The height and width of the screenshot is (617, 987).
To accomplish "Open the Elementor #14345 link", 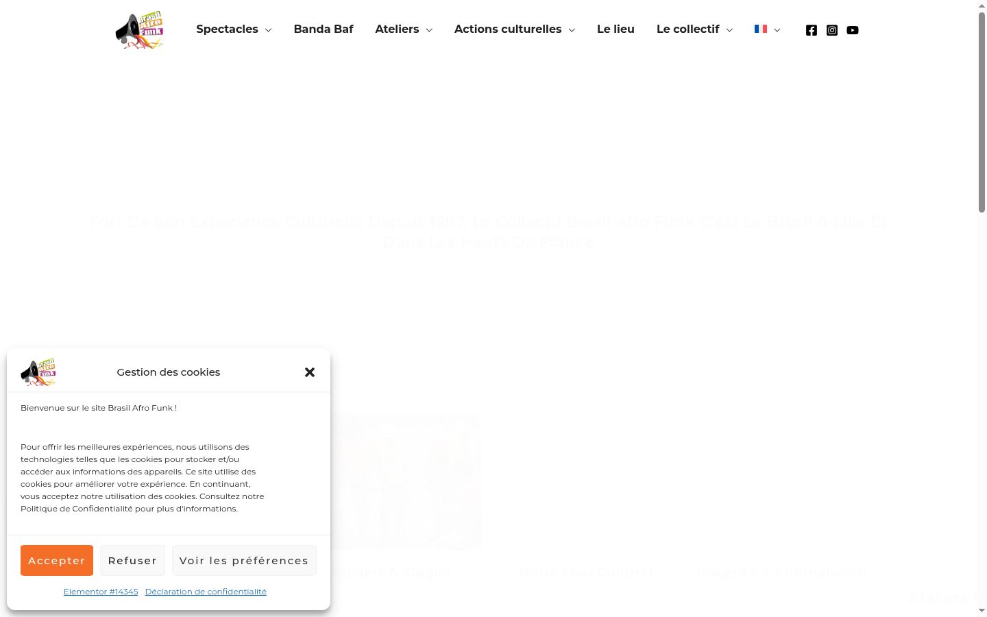I will point(101,592).
